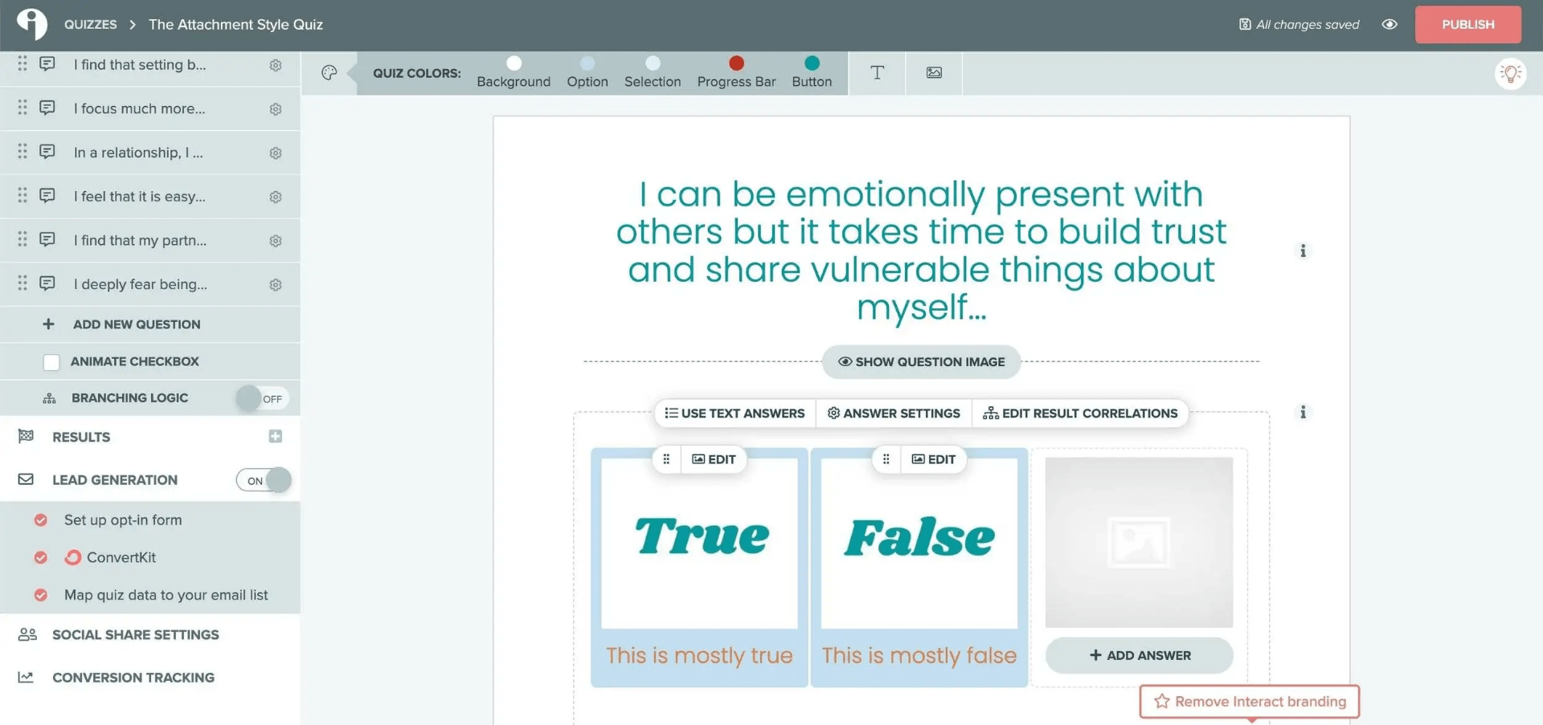Go to Quizzes breadcrumb
This screenshot has height=725, width=1543.
tap(90, 25)
